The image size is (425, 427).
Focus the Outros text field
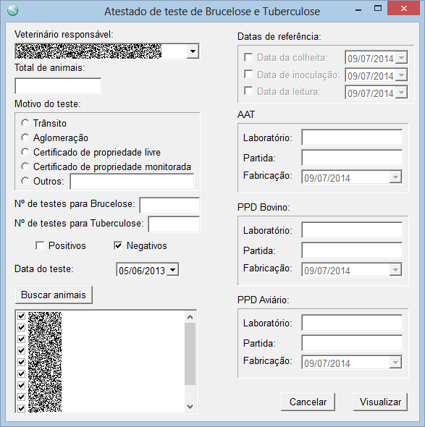tap(132, 182)
